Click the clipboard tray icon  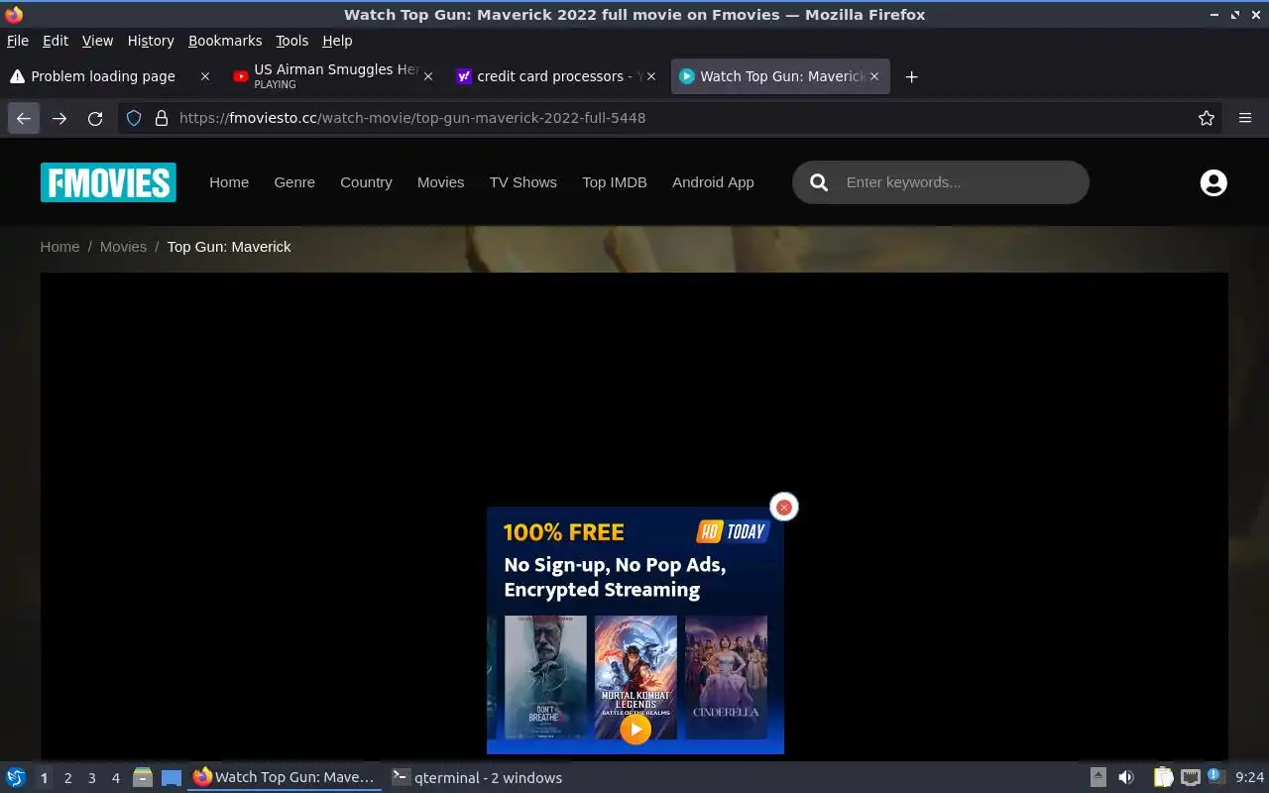pyautogui.click(x=1164, y=778)
